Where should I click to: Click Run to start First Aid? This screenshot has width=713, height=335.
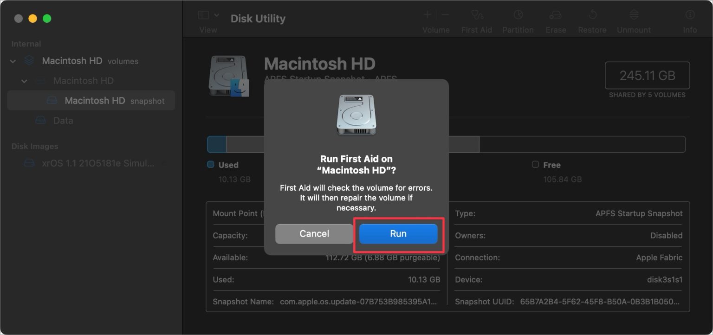pos(398,234)
